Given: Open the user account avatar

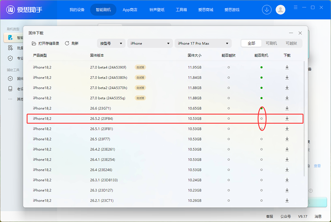Looking at the screenshot, I should 280,10.
